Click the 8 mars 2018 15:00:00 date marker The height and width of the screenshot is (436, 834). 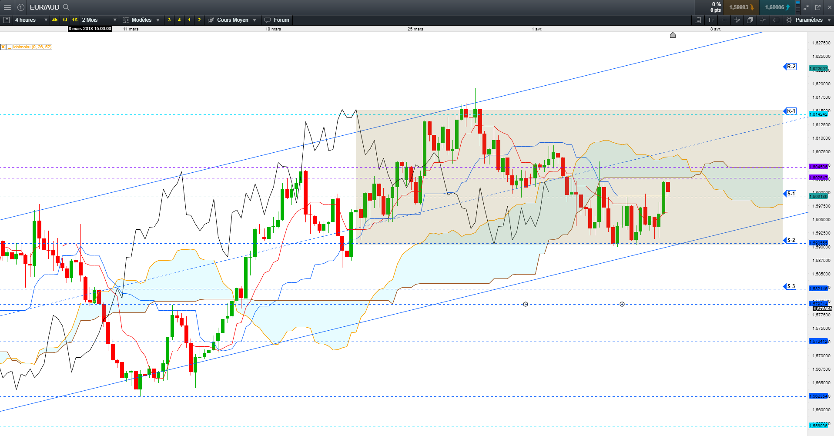[90, 29]
